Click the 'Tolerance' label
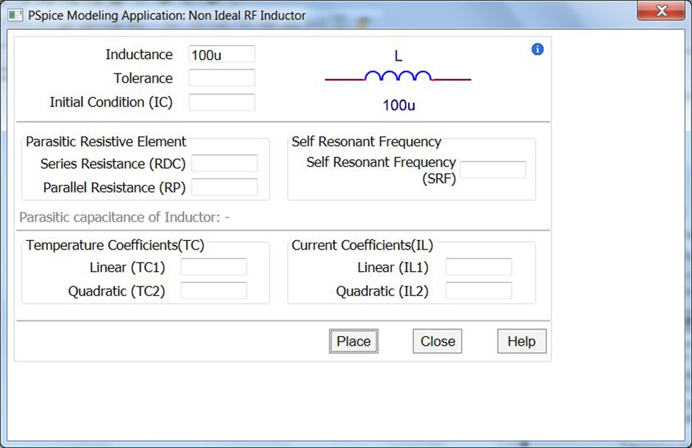Image resolution: width=692 pixels, height=448 pixels. (x=143, y=78)
